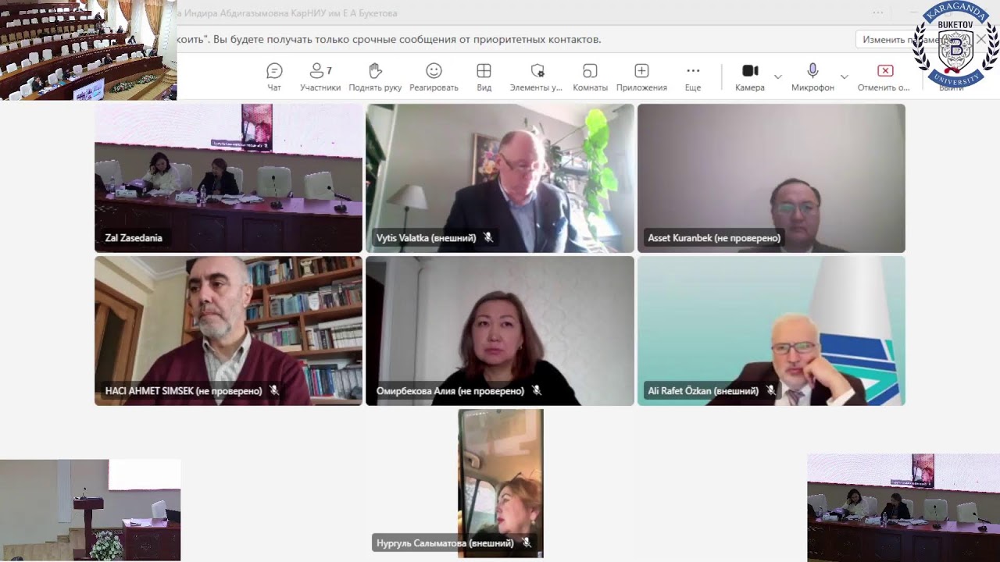Click muted mic icon beside Омирбекова Алия
This screenshot has height=562, width=1000.
point(536,390)
